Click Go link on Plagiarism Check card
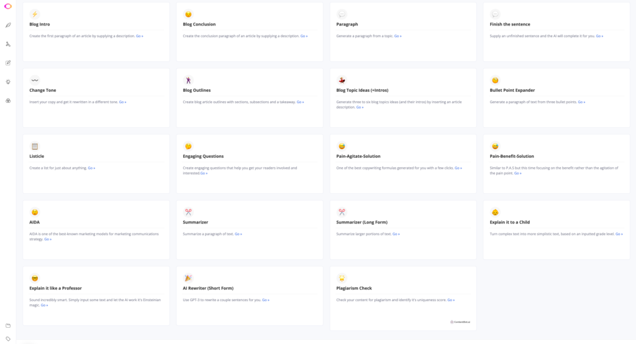The width and height of the screenshot is (636, 344). tap(451, 300)
